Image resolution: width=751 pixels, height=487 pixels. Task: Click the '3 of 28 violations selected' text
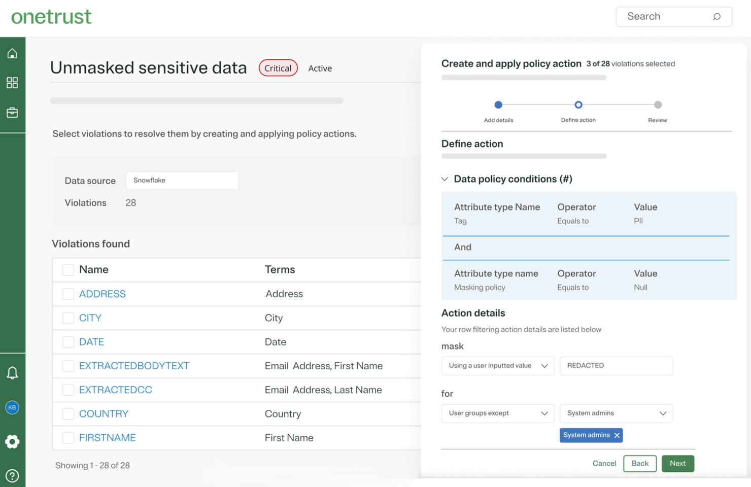click(631, 64)
